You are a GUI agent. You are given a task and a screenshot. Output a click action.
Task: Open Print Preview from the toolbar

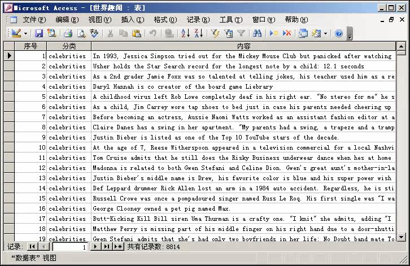(81, 33)
